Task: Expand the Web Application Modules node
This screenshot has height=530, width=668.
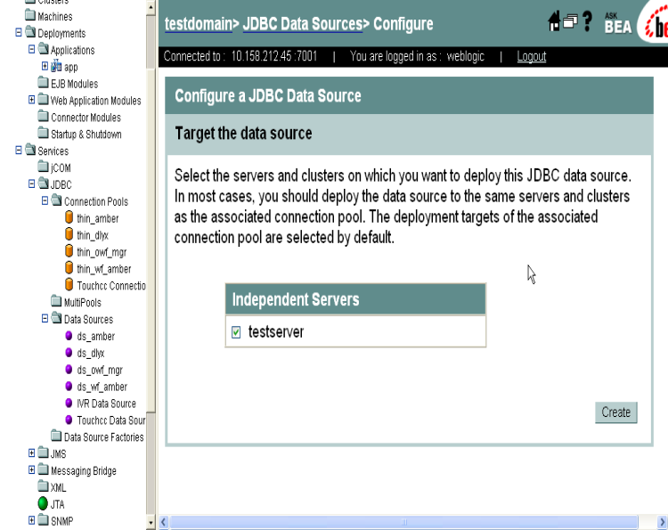Action: click(31, 99)
